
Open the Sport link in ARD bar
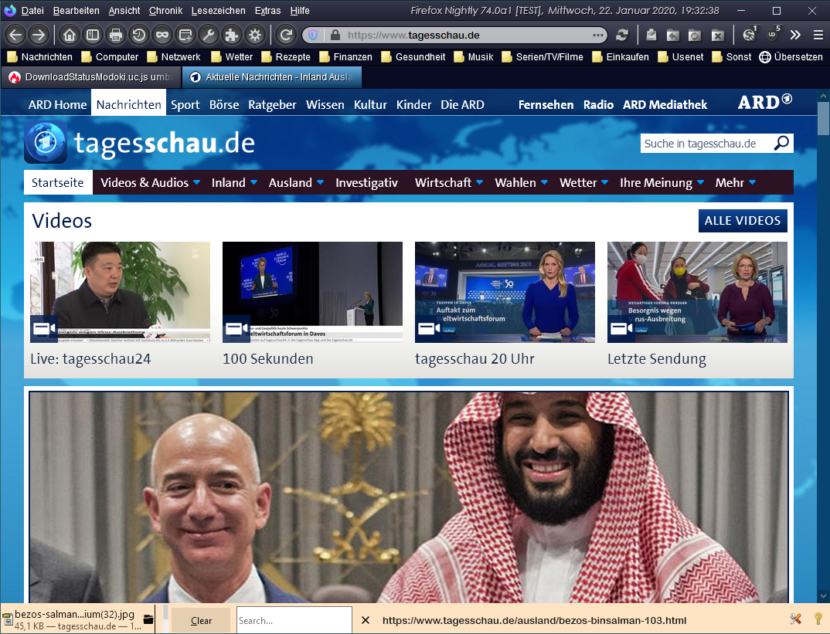[185, 105]
